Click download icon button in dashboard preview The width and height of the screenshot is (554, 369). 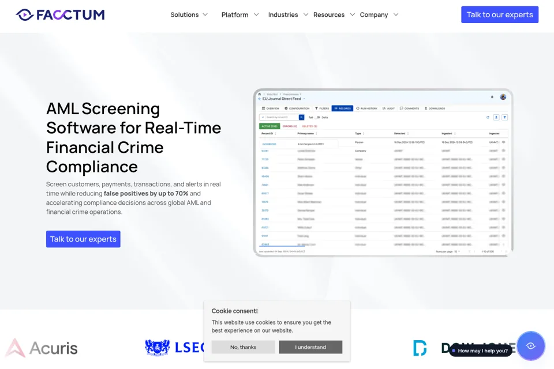496,117
